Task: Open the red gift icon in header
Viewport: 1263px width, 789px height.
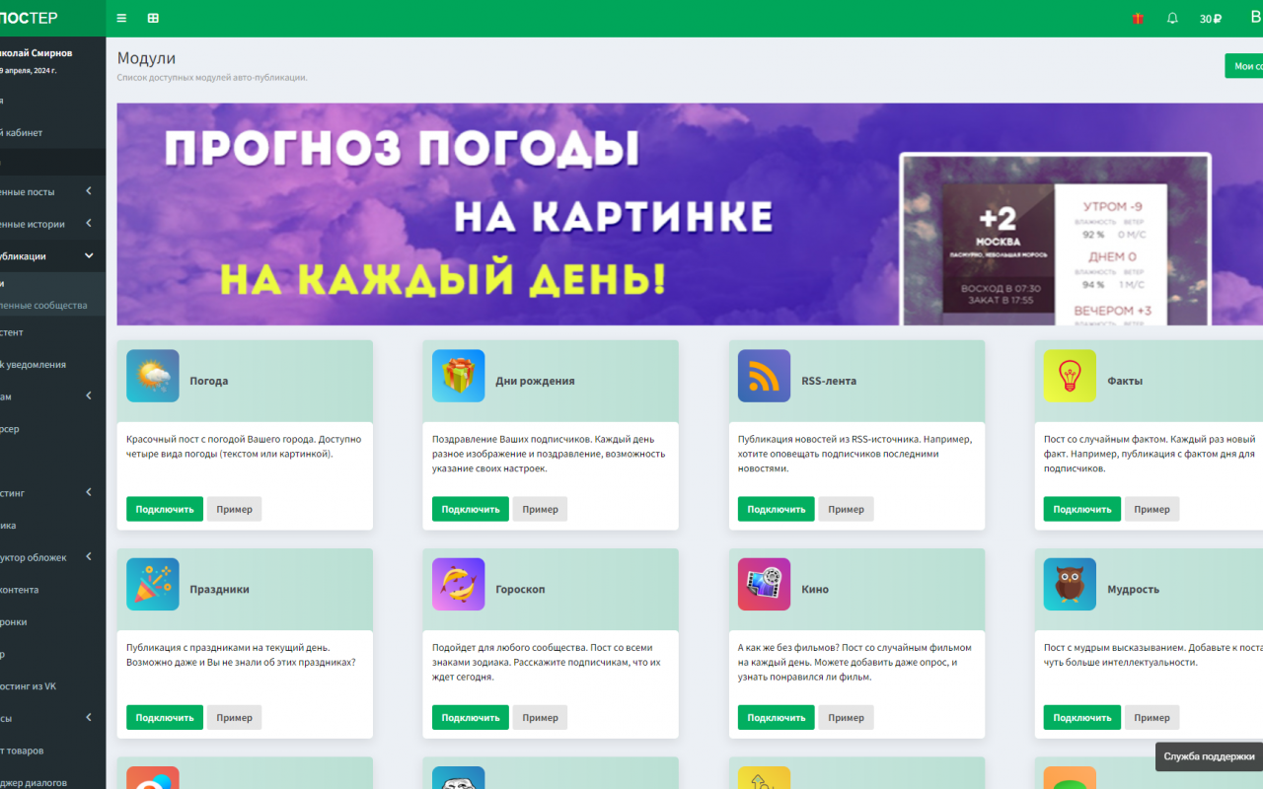Action: tap(1138, 18)
